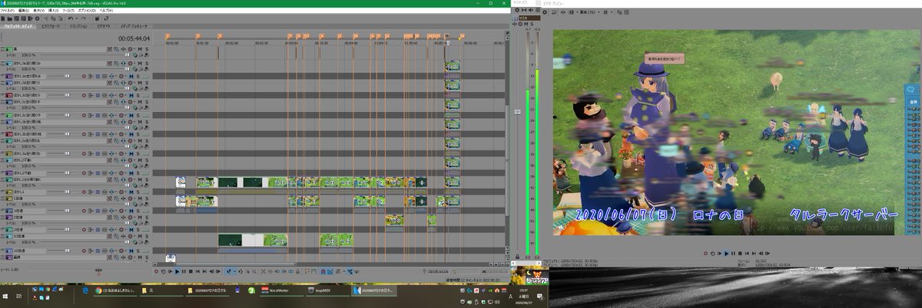This screenshot has width=922, height=308.
Task: Toggle Automatic Crossfades icon
Action: pos(330,271)
